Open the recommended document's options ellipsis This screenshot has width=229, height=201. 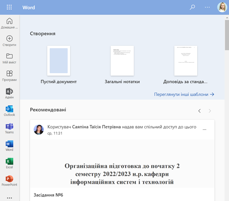point(205,129)
